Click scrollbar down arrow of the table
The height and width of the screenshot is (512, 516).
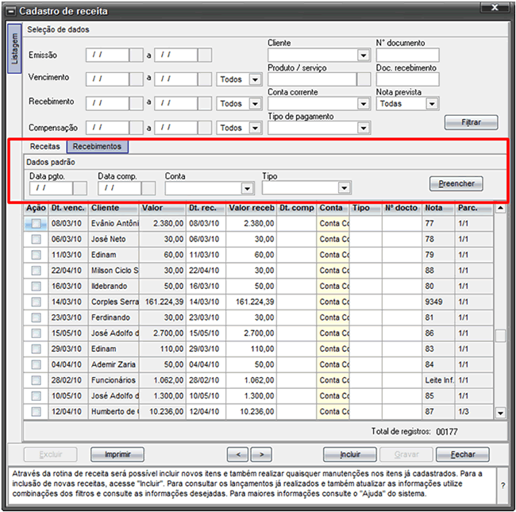(x=500, y=413)
